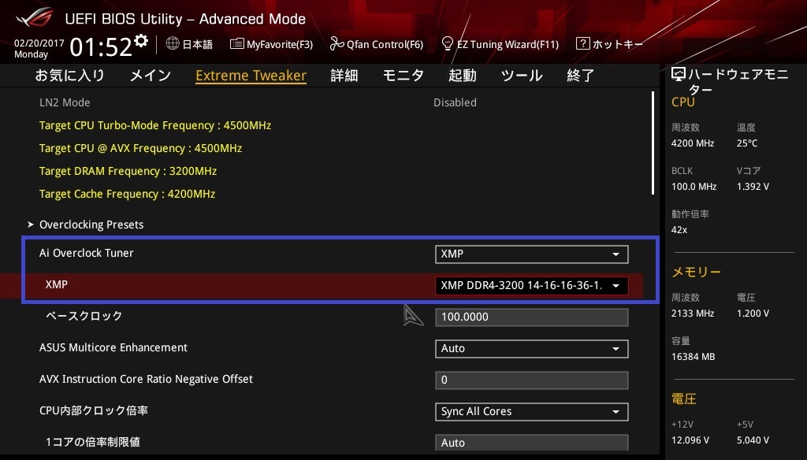Click the settings list scrollbar
807x460 pixels.
point(653,143)
